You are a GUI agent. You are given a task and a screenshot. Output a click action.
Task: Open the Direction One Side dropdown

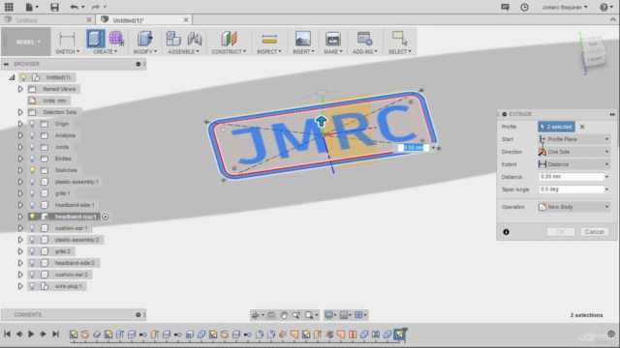[573, 152]
